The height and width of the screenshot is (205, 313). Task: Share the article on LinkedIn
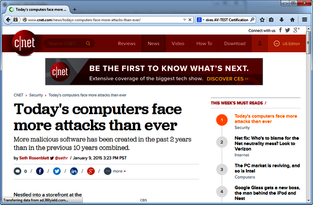(x=74, y=171)
